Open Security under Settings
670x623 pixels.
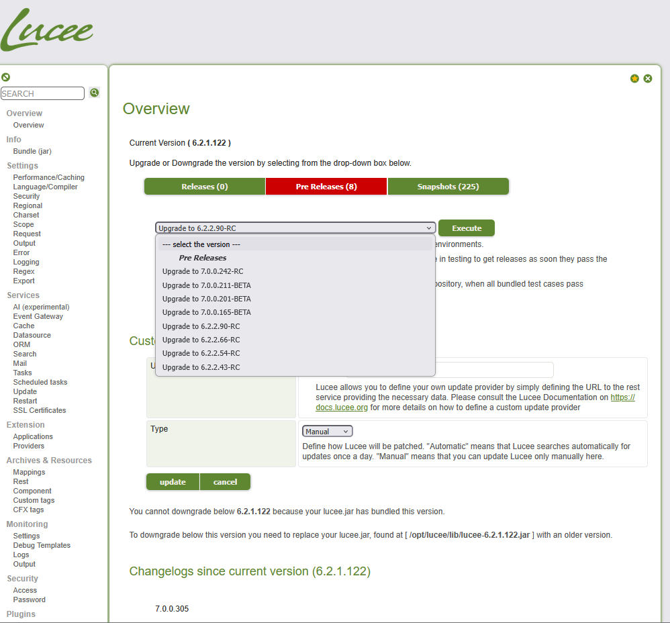tap(26, 196)
